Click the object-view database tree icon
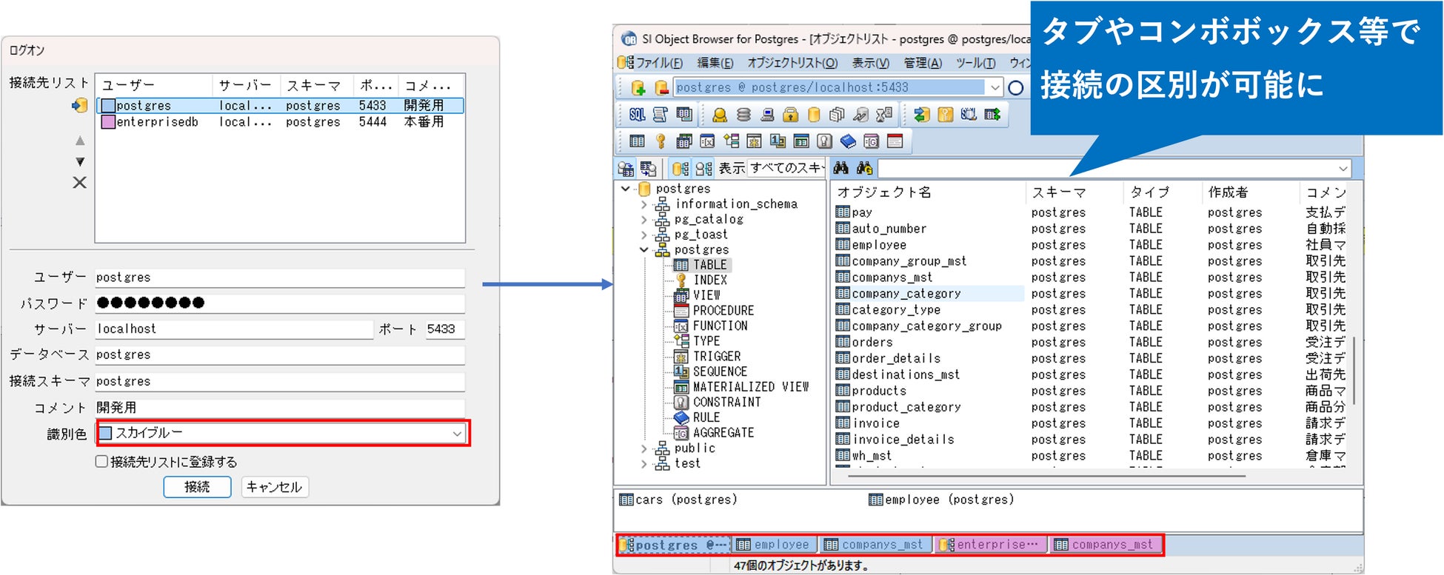 pos(680,169)
